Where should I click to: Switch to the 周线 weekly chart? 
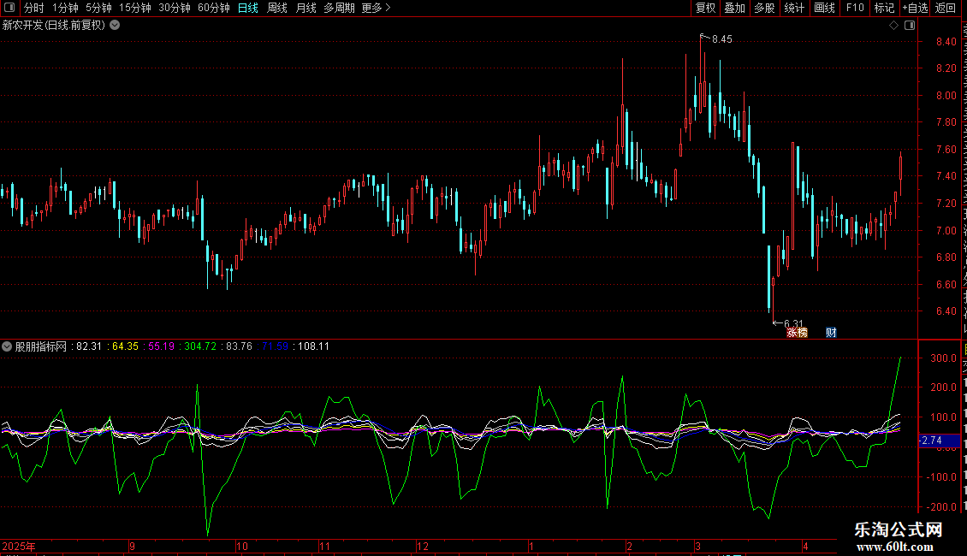pos(277,8)
